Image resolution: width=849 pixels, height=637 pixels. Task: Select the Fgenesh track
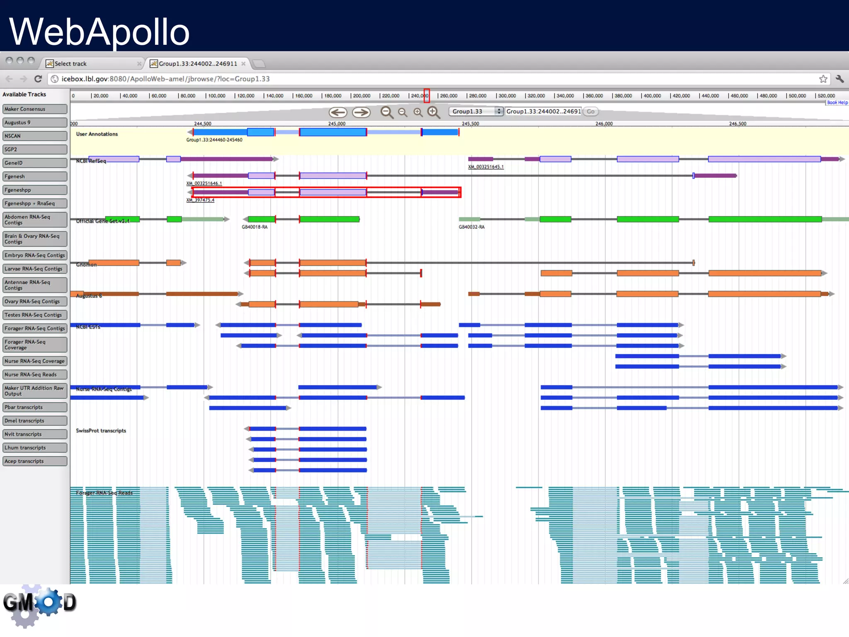[x=35, y=177]
